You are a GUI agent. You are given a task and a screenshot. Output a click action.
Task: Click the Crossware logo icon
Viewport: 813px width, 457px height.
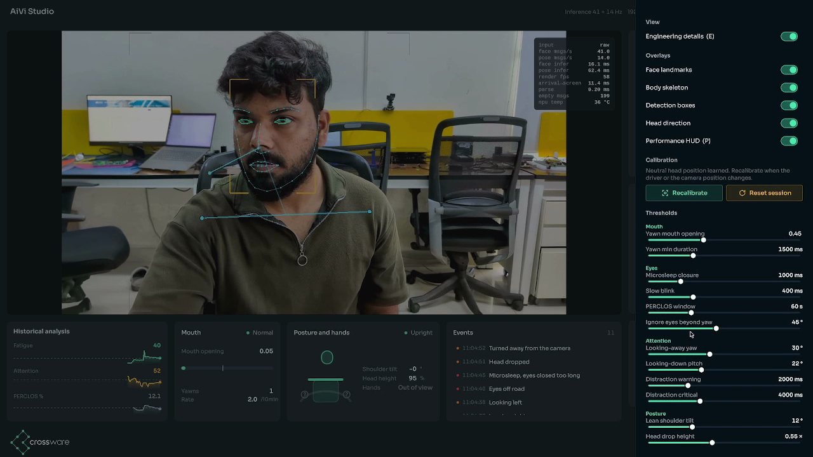20,442
